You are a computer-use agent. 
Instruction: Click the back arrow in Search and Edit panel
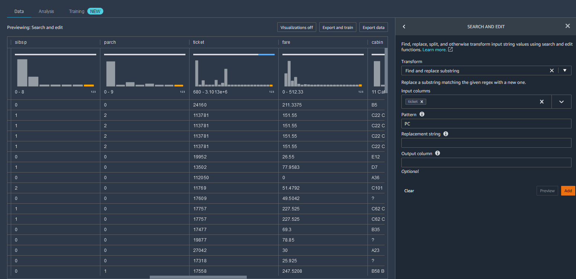404,27
